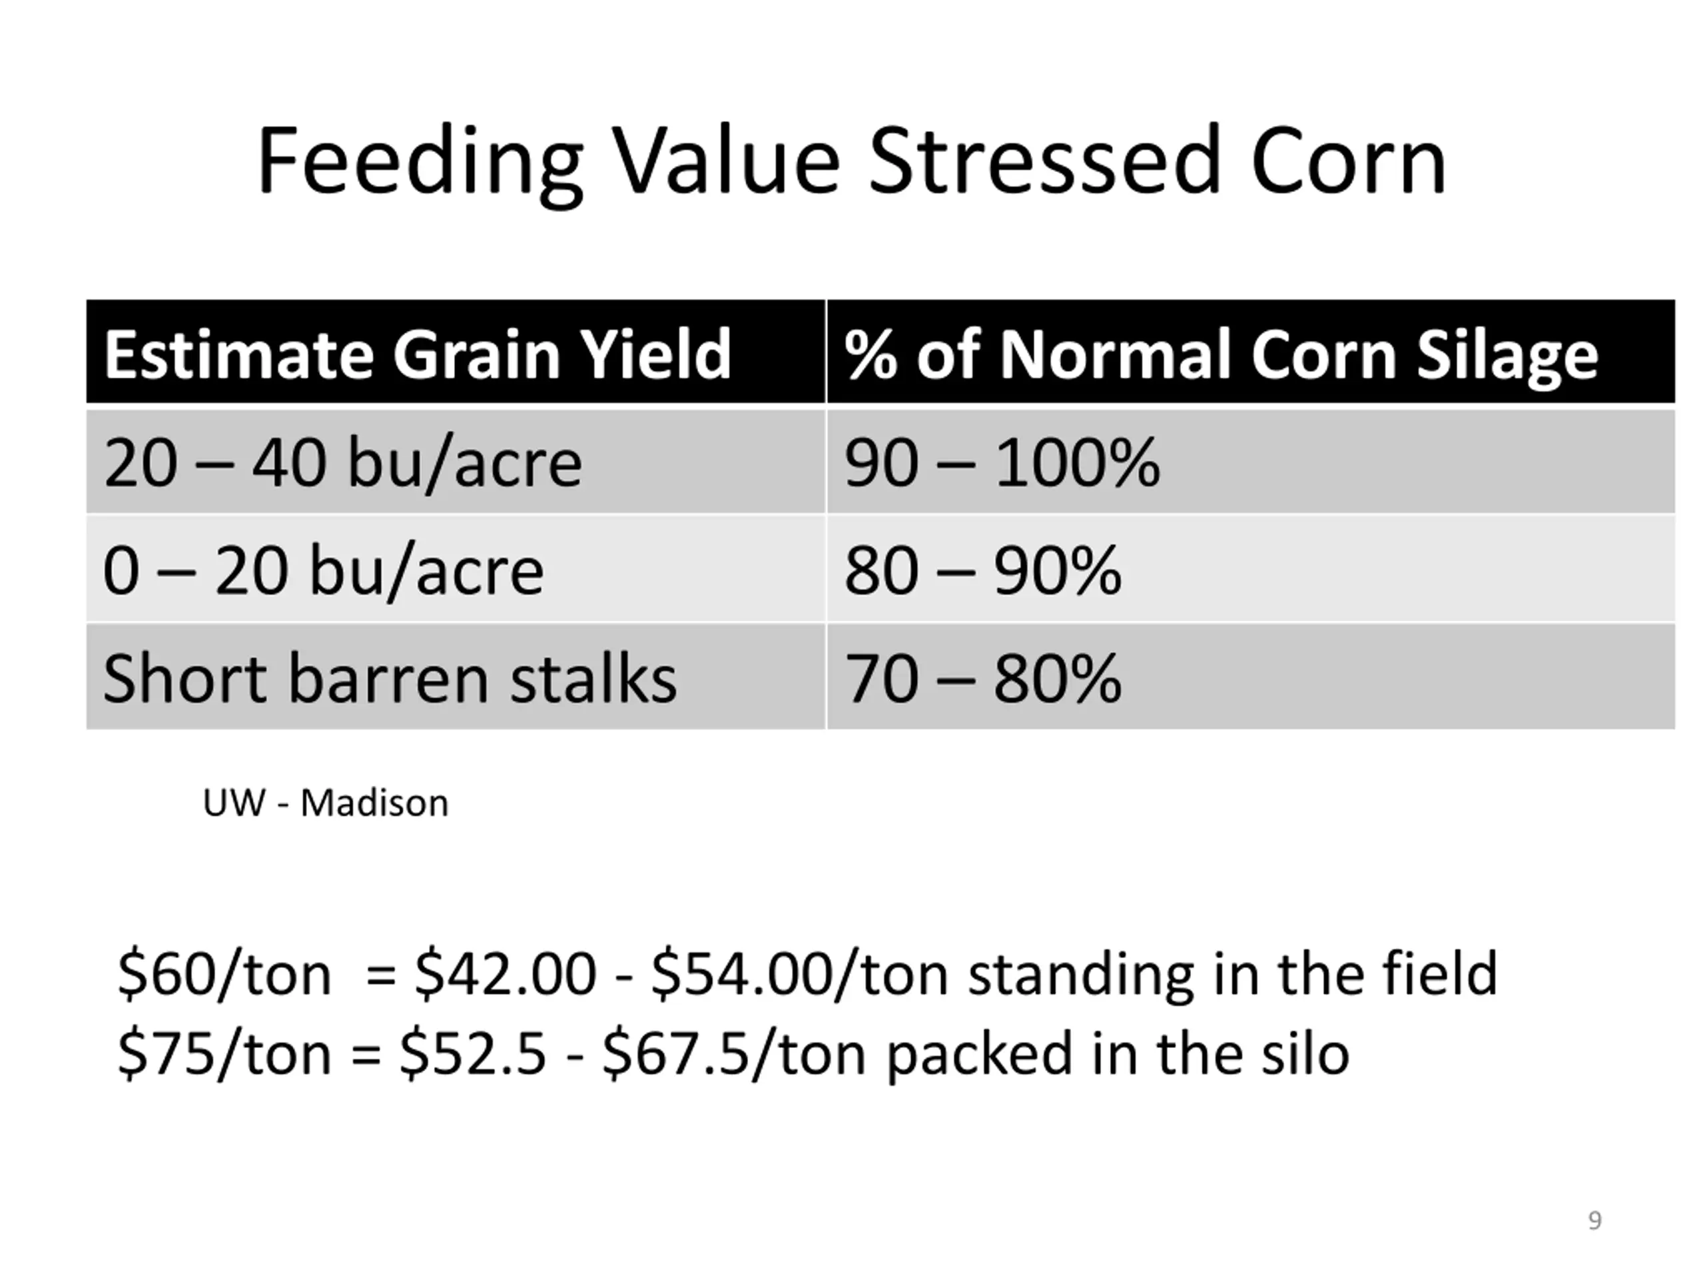Click the "90 – 100%" table cell
1705x1279 pixels.
click(x=1002, y=462)
